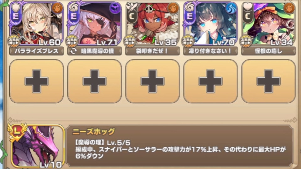Click the purple dark element icon on Lv71 card
The image size is (301, 169).
coord(115,8)
